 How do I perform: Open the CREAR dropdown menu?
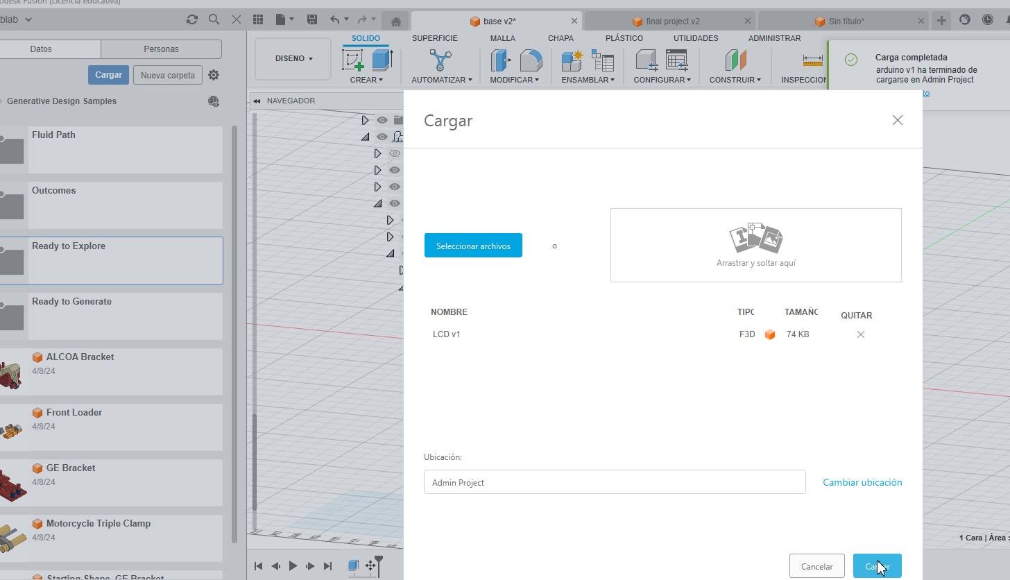coord(366,80)
